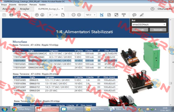This screenshot has width=174, height=112.
Task: Click the single page view icon
Action: [x=63, y=15]
